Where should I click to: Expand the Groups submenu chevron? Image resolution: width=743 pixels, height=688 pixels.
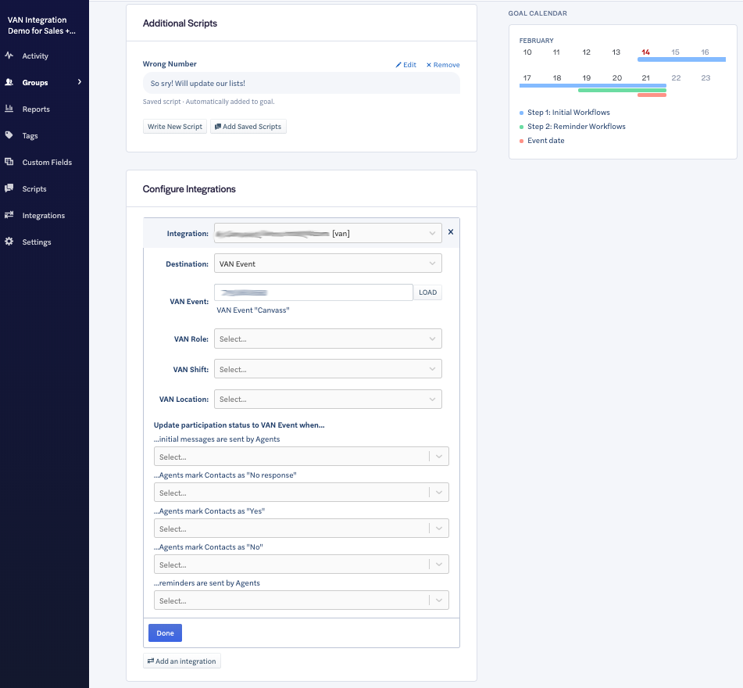[80, 82]
